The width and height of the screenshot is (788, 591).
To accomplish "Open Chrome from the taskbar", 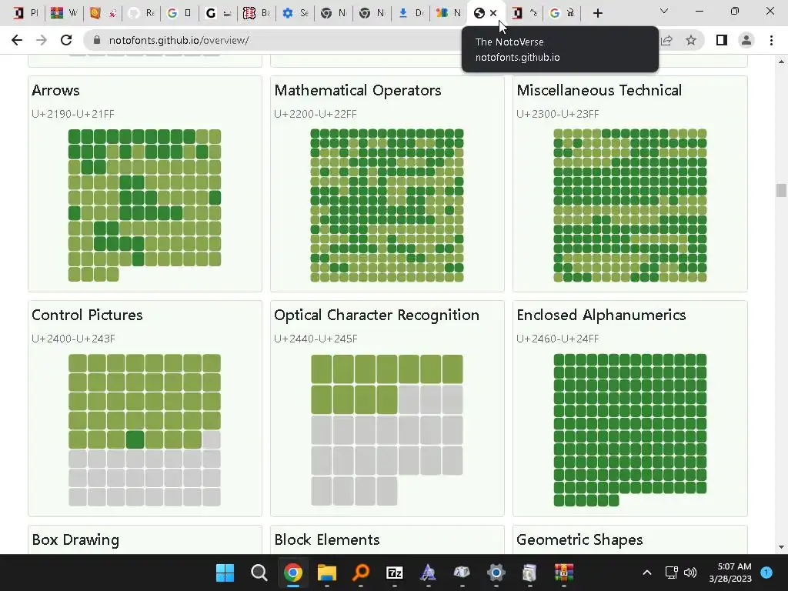I will click(293, 573).
